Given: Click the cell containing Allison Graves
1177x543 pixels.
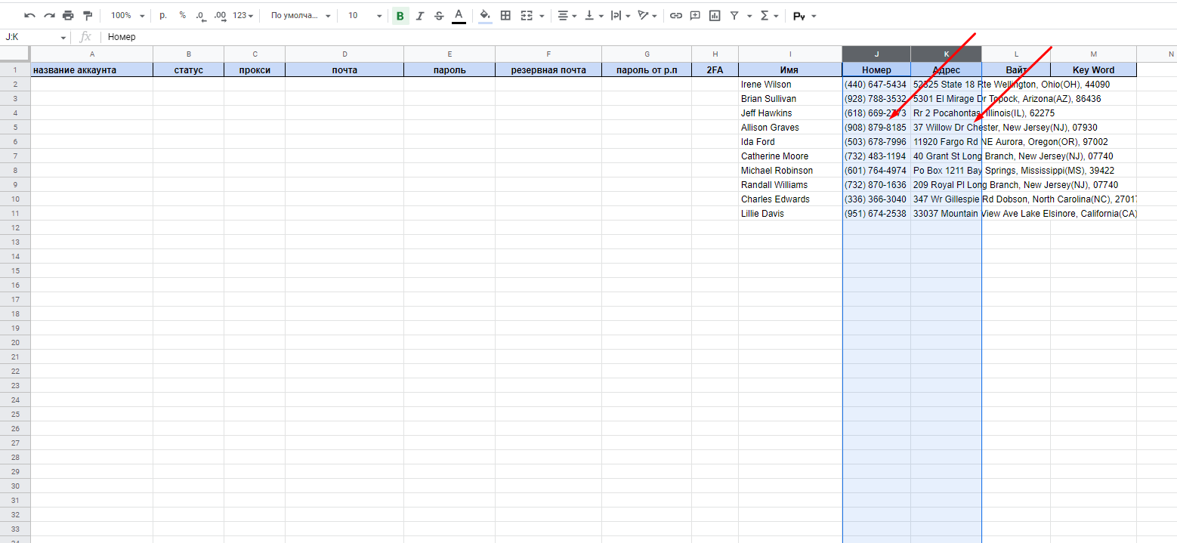Looking at the screenshot, I should 789,128.
